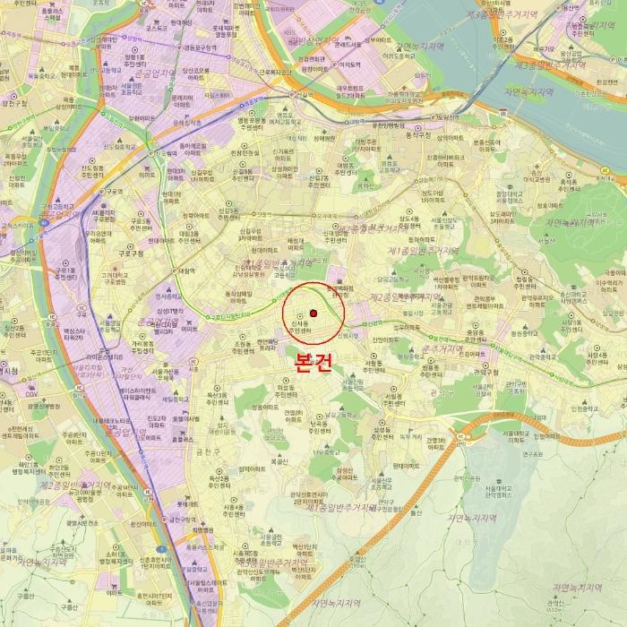The width and height of the screenshot is (627, 627).
Task: Select the 목골산 mountain label
Action: pyautogui.click(x=279, y=461)
